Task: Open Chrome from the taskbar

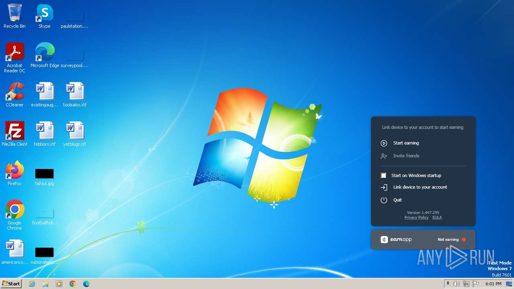Action: click(73, 284)
